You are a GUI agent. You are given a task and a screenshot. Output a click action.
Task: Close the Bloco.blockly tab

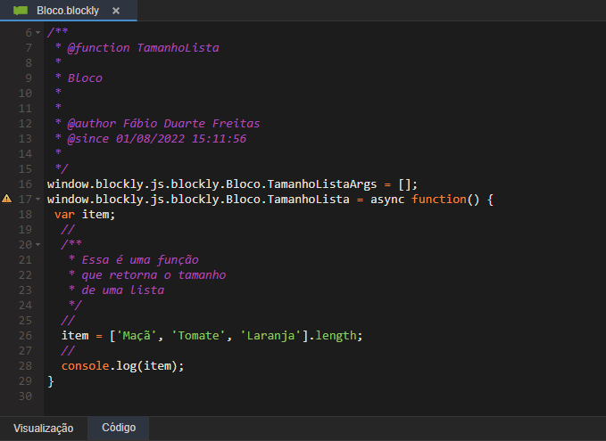point(116,11)
